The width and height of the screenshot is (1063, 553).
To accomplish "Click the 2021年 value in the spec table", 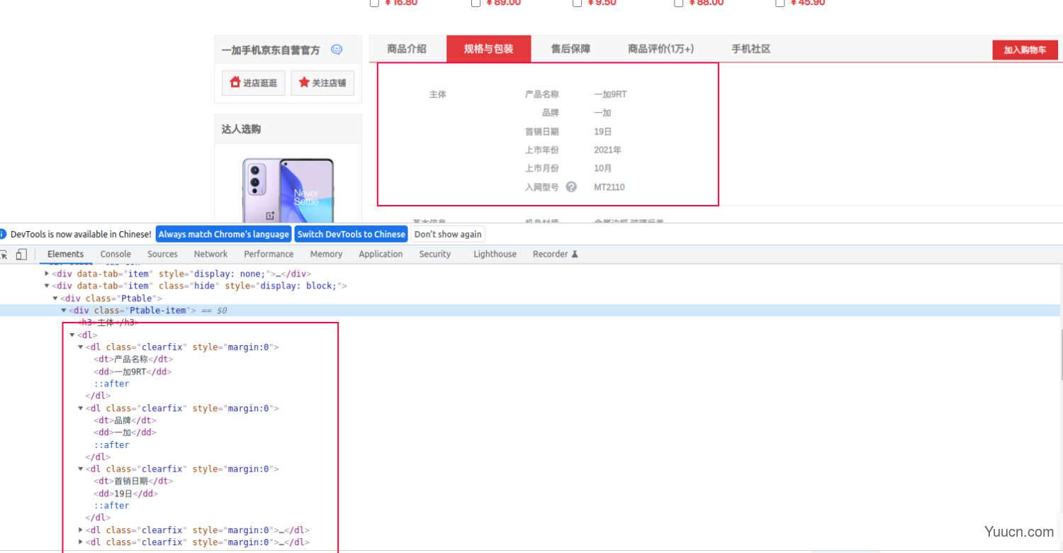I will pyautogui.click(x=607, y=150).
